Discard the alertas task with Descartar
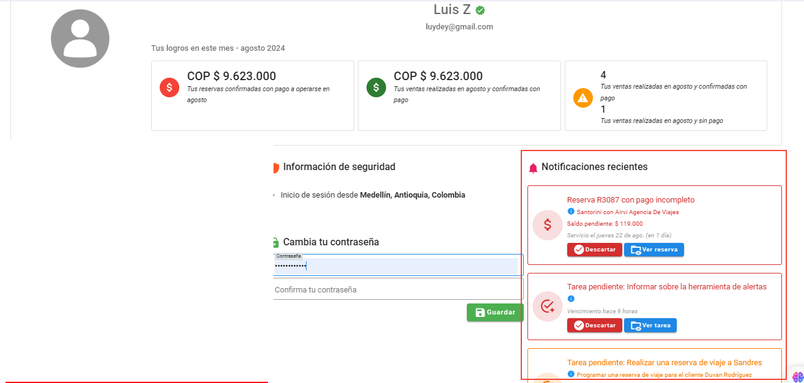This screenshot has width=804, height=383. pyautogui.click(x=594, y=325)
